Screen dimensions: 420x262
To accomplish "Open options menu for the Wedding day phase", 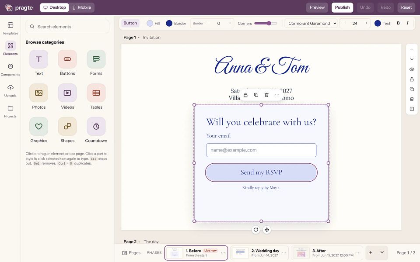I will coord(284,253).
